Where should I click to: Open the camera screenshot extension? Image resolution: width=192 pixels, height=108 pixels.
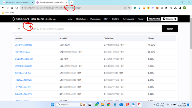pos(162,8)
